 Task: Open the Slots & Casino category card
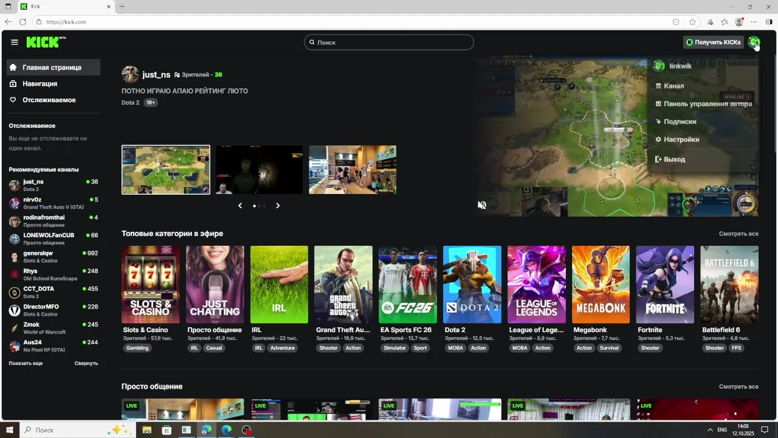151,285
